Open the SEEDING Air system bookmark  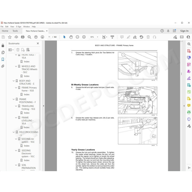point(28,140)
